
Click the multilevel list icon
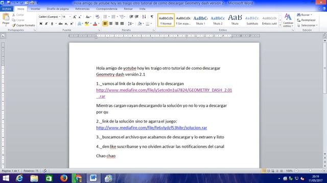(x=122, y=17)
